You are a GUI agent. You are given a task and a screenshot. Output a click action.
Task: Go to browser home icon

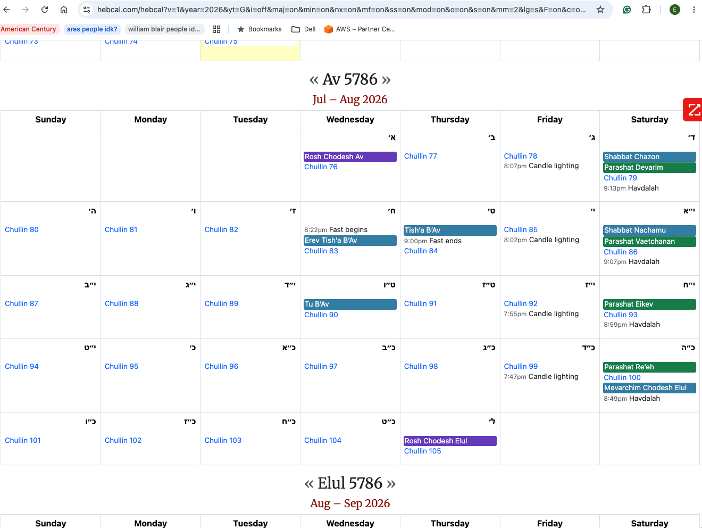(x=64, y=10)
